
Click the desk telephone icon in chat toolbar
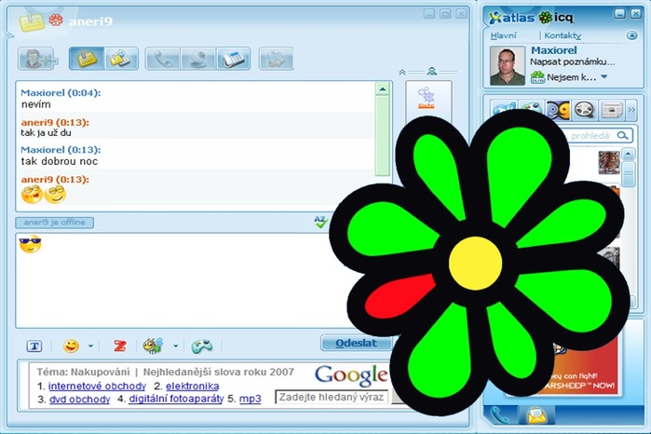(234, 59)
